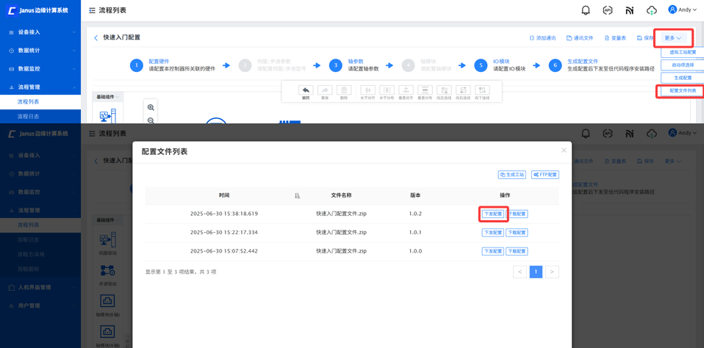Jump to step 3 轴参数

pos(336,65)
